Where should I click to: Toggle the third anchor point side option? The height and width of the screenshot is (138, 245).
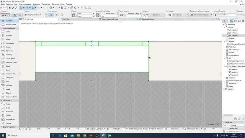(62, 15)
